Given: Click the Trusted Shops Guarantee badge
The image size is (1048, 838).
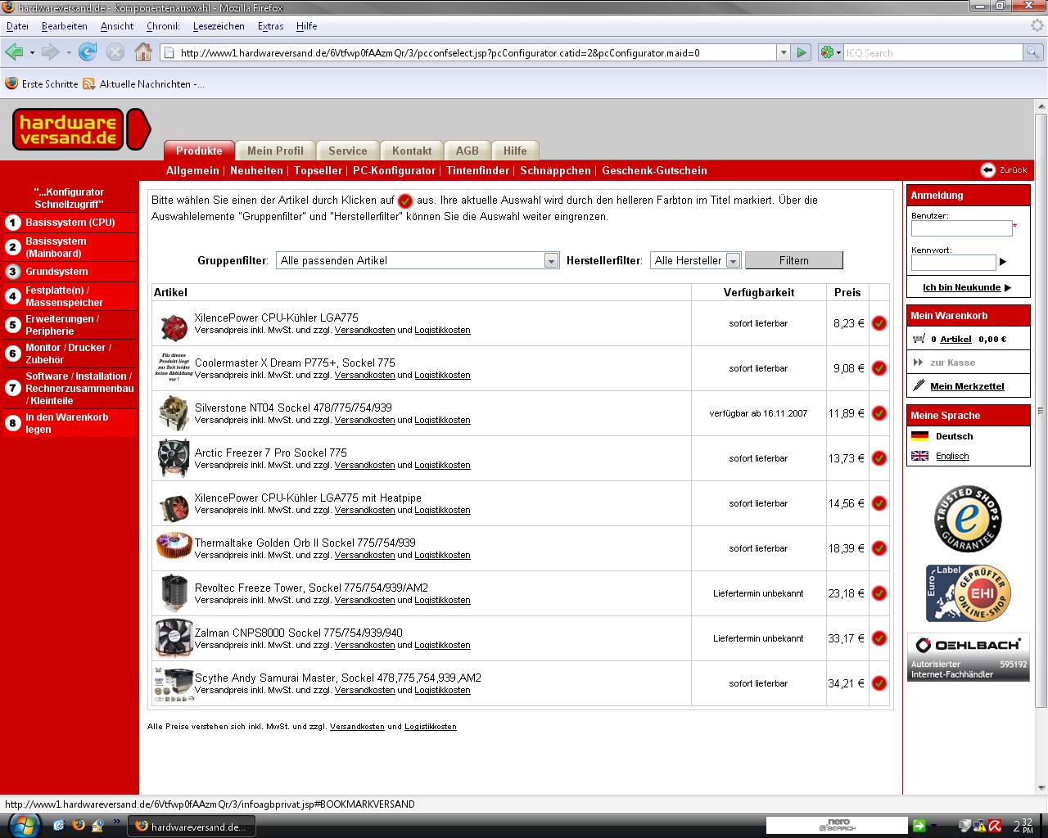Looking at the screenshot, I should click(968, 519).
